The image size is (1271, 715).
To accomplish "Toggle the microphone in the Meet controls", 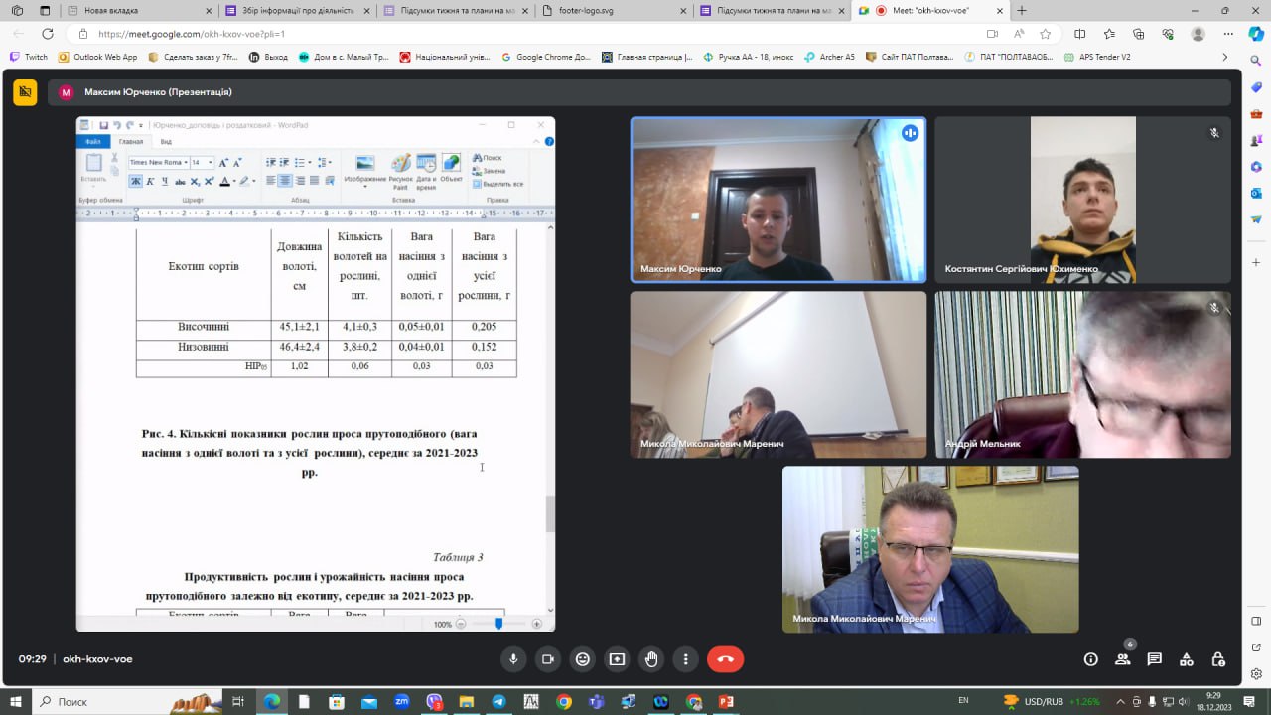I will tap(514, 658).
